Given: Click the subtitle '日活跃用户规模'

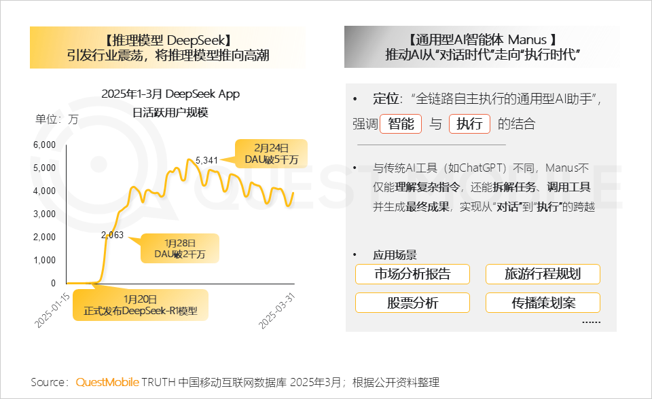Looking at the screenshot, I should [x=170, y=112].
